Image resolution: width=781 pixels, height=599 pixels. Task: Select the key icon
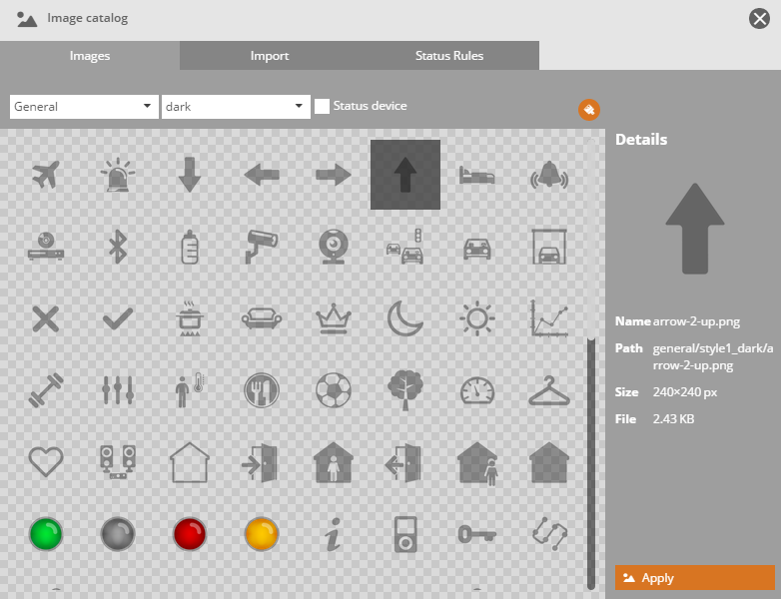[476, 534]
